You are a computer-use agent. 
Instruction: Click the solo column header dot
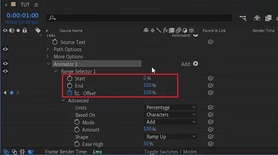tap(18, 31)
